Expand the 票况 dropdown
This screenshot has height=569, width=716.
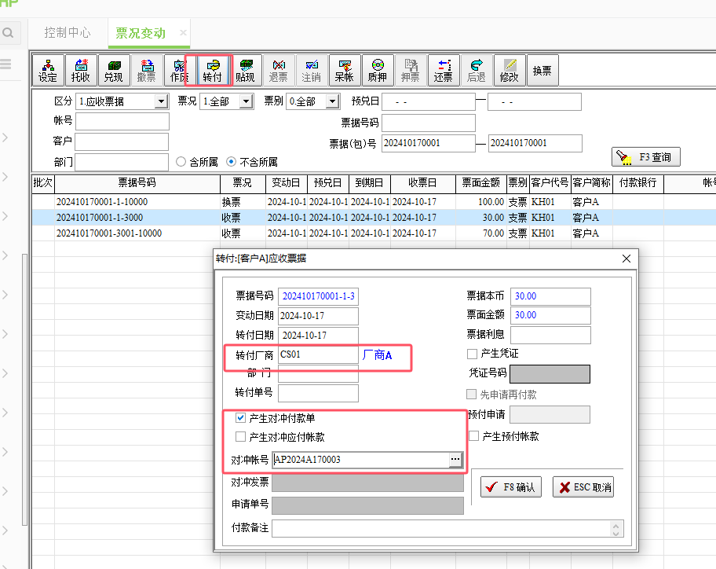point(246,101)
